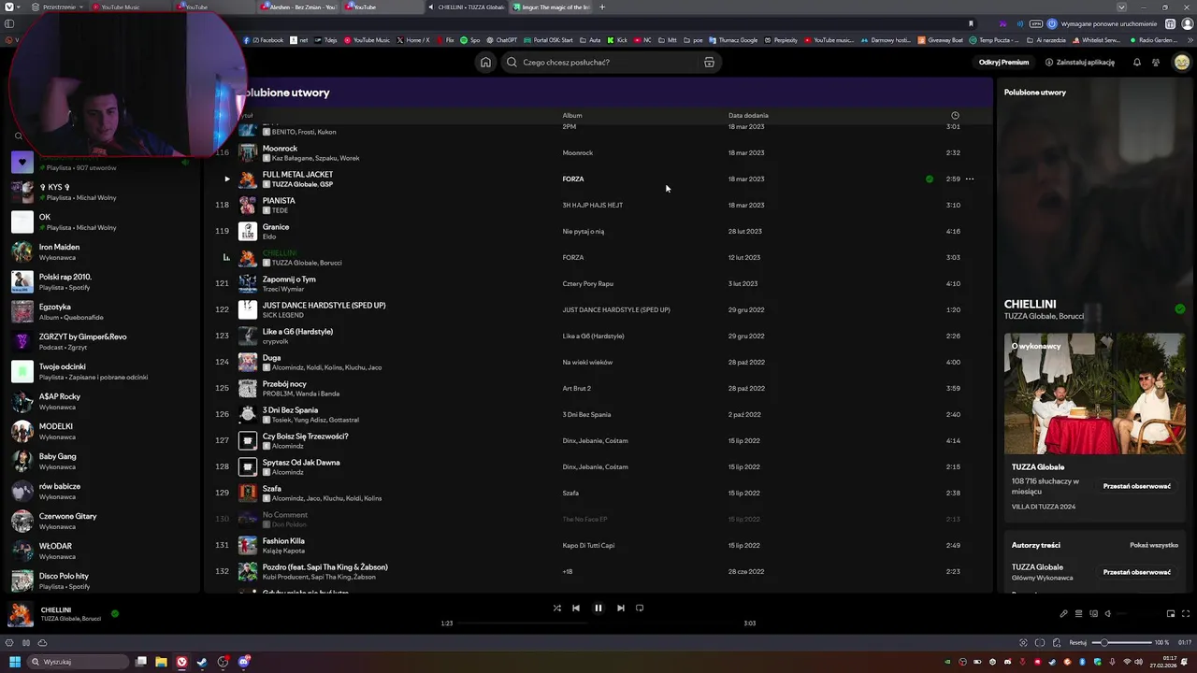Click Przestań obserwować in Autorzy treści
This screenshot has height=673, width=1197.
1137,572
